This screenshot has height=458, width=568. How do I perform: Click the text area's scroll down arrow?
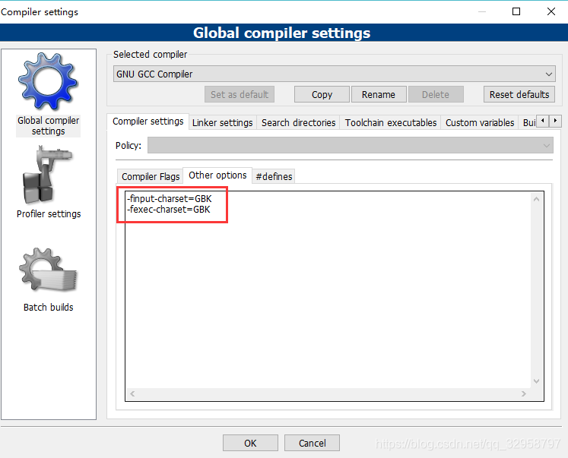pyautogui.click(x=537, y=381)
